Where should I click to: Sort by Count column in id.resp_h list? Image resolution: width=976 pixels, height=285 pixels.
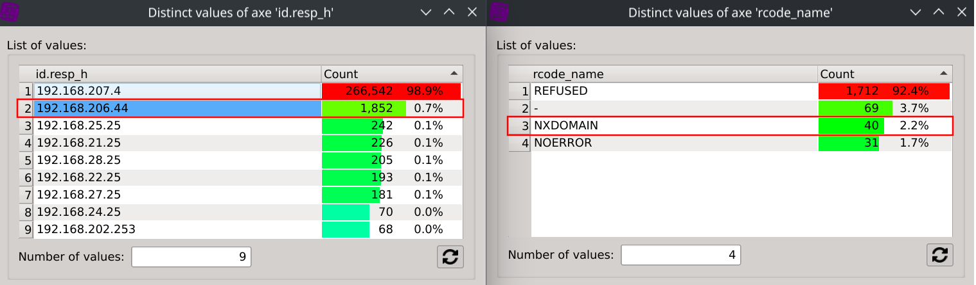click(x=391, y=74)
